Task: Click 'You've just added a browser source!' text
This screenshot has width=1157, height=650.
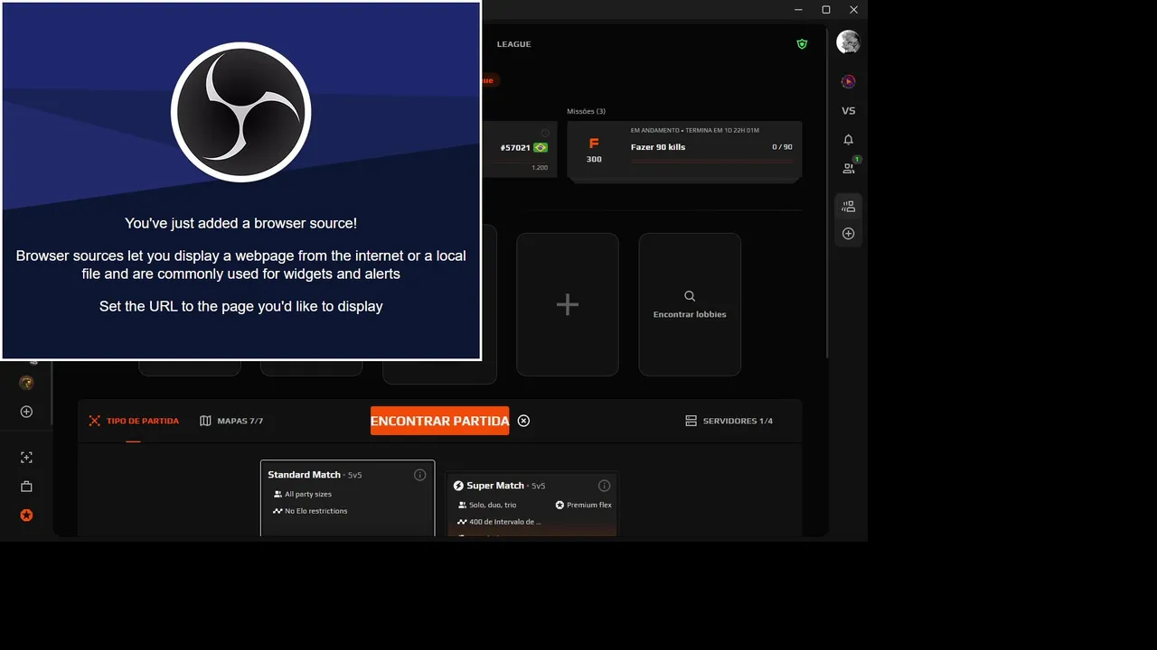Action: coord(240,223)
